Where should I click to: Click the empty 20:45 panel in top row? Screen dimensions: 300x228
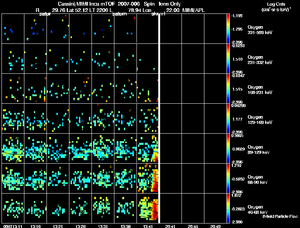point(193,28)
